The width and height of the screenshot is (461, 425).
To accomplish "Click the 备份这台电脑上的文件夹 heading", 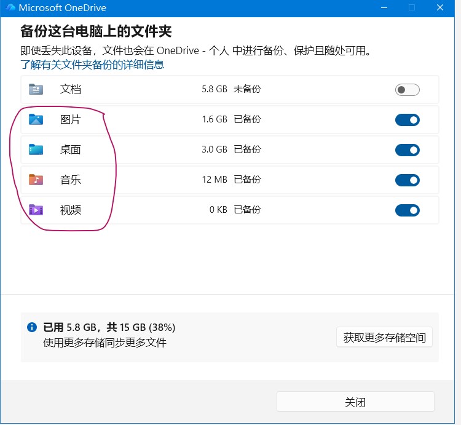I will (96, 31).
